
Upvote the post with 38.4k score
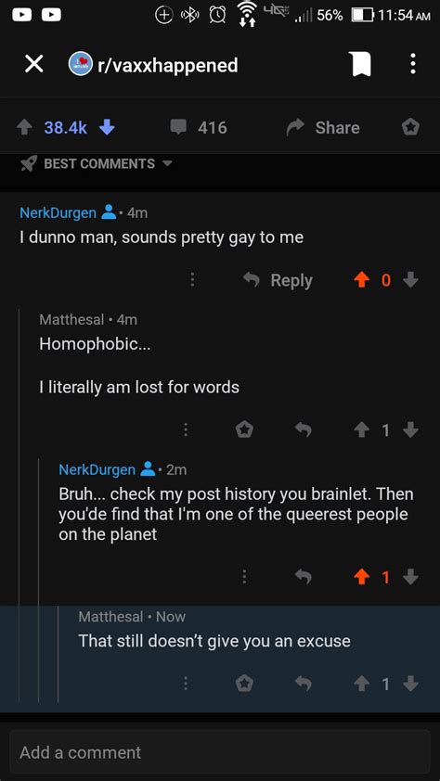tap(24, 128)
